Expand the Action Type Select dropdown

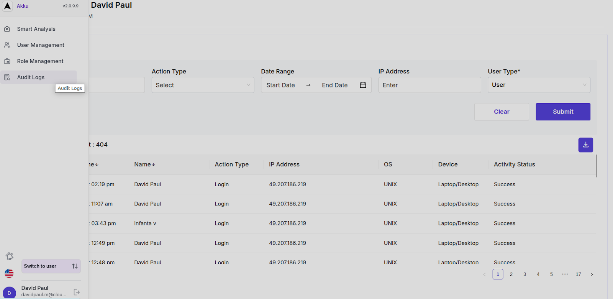pyautogui.click(x=203, y=85)
